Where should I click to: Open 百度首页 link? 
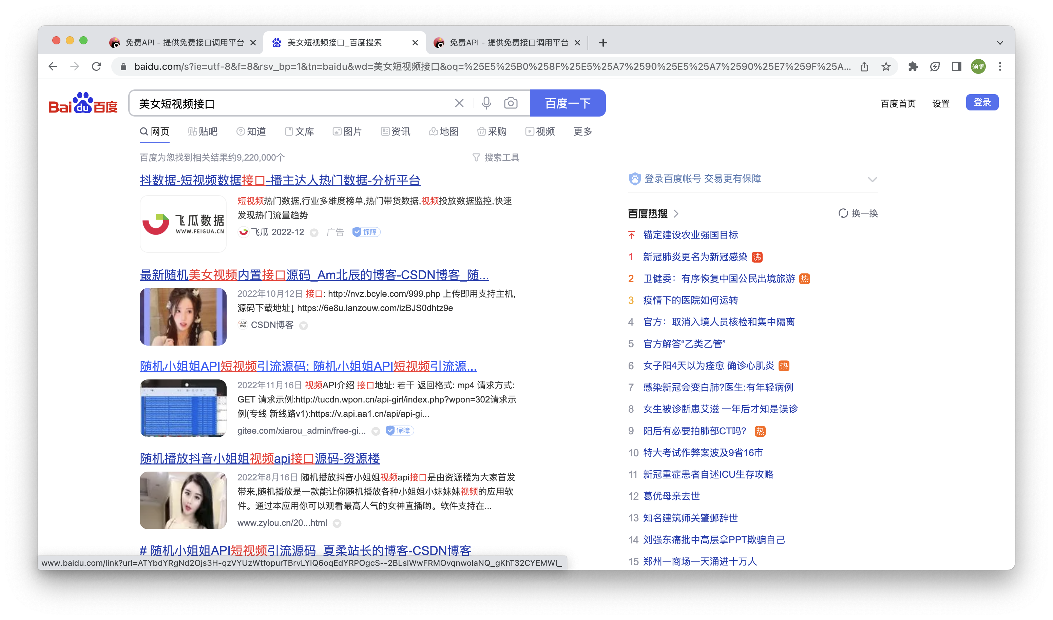[898, 104]
